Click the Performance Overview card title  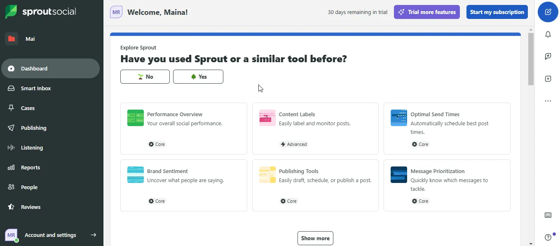[175, 114]
